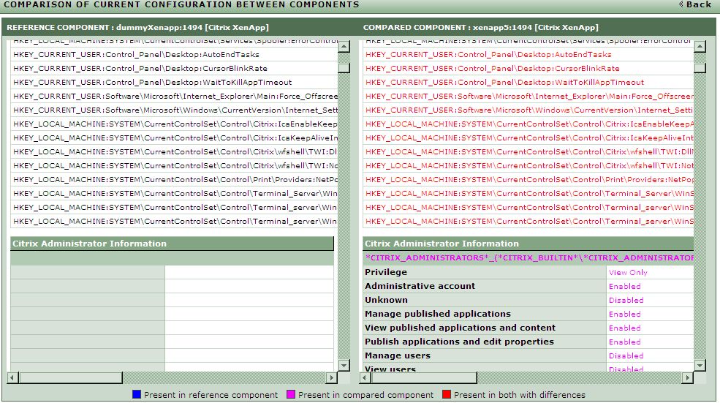720x403 pixels.
Task: Click 'Publish applications and edit properties' label
Action: pyautogui.click(x=459, y=342)
